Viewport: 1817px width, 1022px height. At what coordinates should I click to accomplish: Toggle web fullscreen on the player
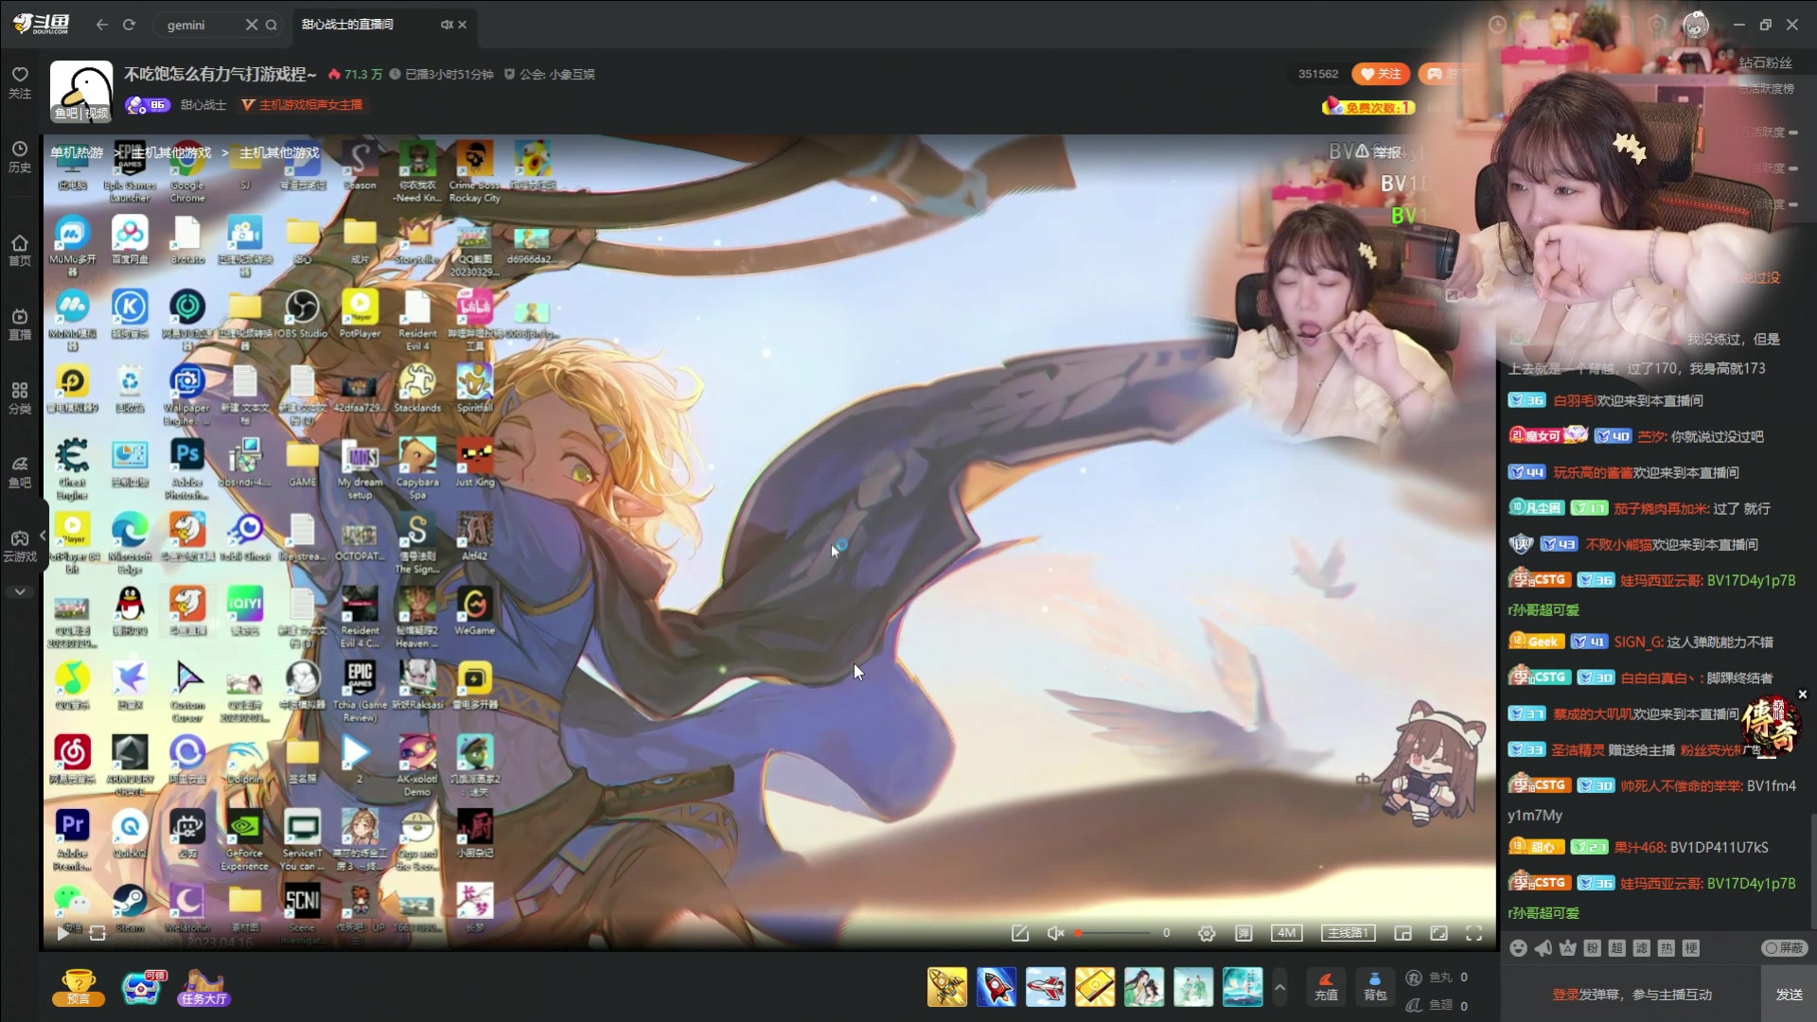pos(1438,933)
